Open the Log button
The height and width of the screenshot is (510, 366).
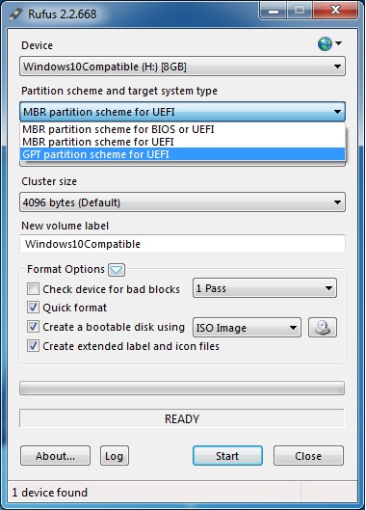115,456
